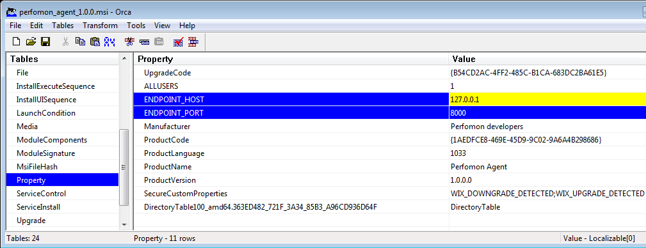Select the ServiceInstall table
Viewport: 646px width, 248px height.
tap(62, 207)
